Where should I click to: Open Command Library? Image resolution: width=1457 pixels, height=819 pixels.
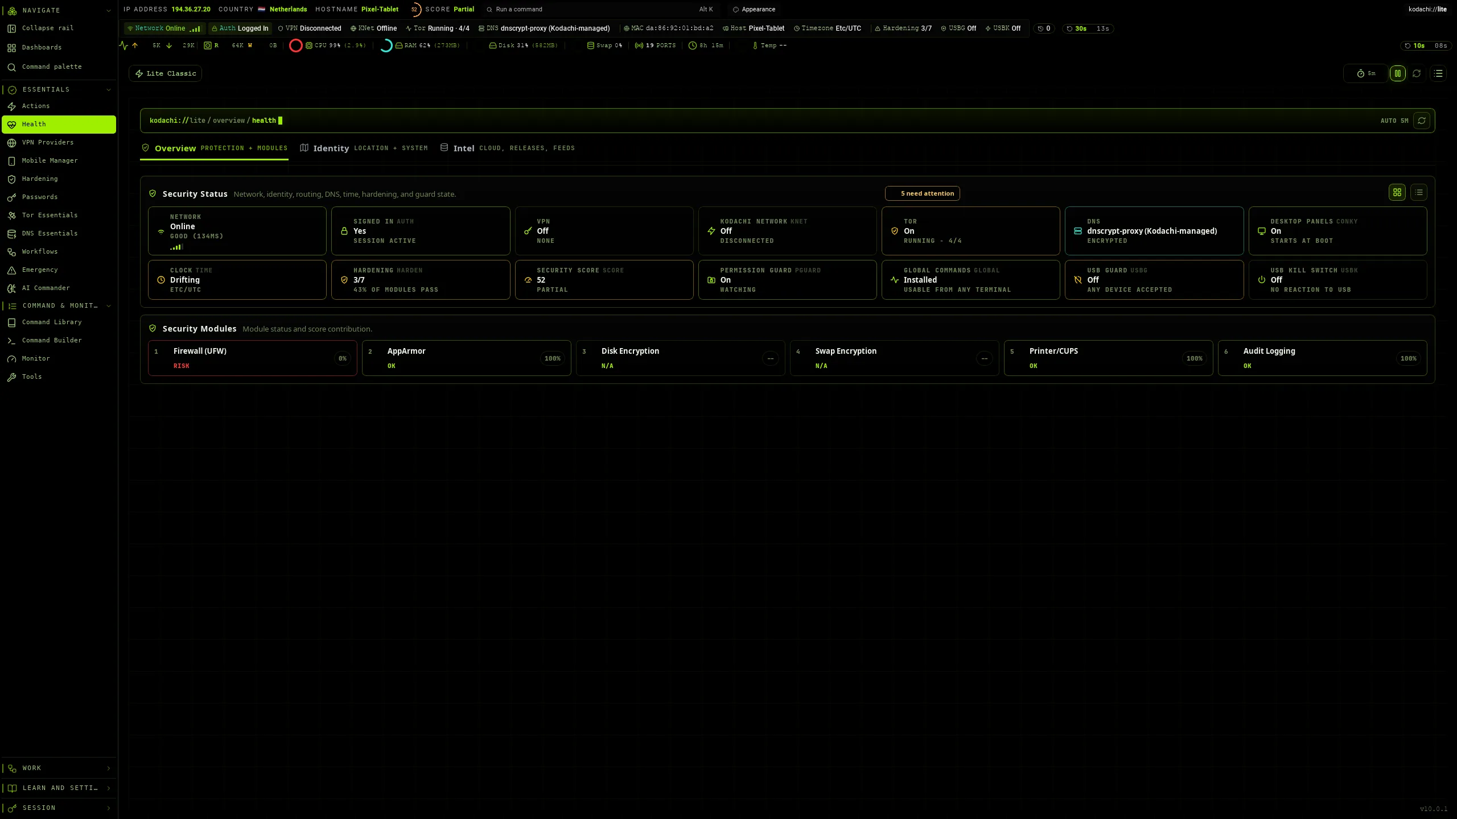[59, 322]
